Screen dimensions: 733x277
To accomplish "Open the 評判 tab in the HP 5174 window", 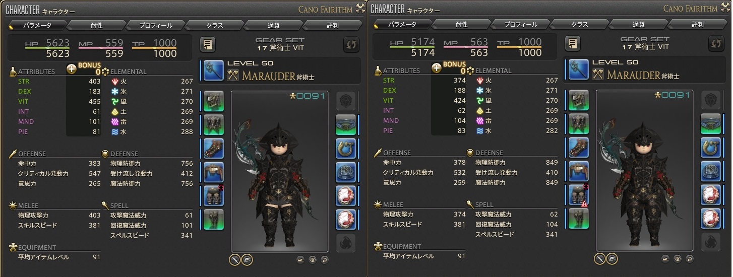I will pos(698,25).
